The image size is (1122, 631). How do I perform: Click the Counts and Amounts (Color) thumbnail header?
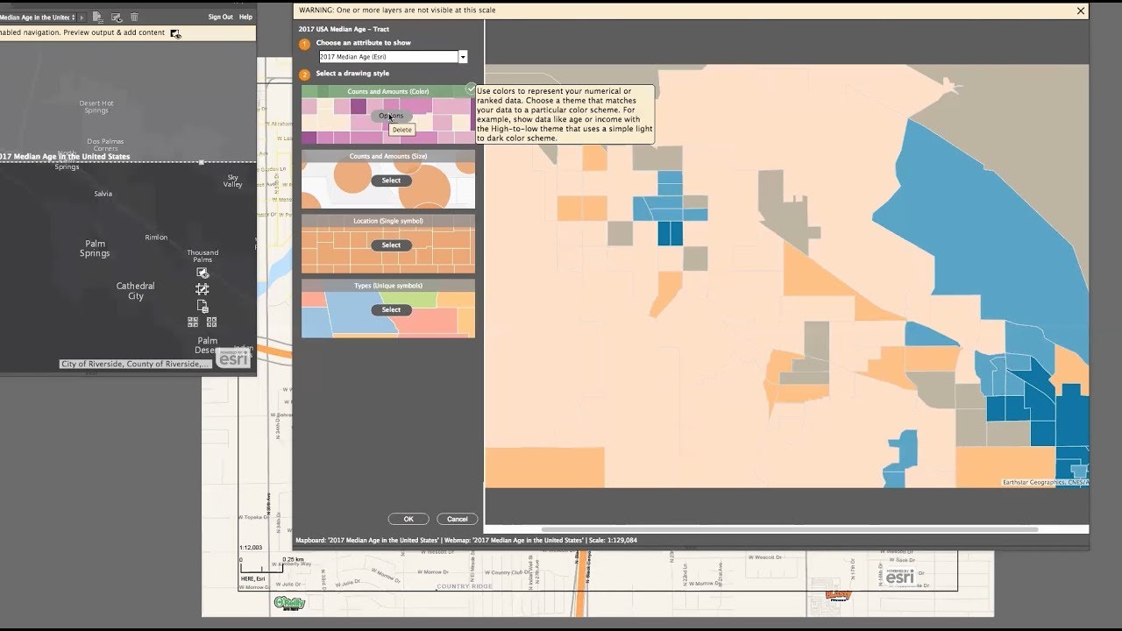(x=388, y=91)
